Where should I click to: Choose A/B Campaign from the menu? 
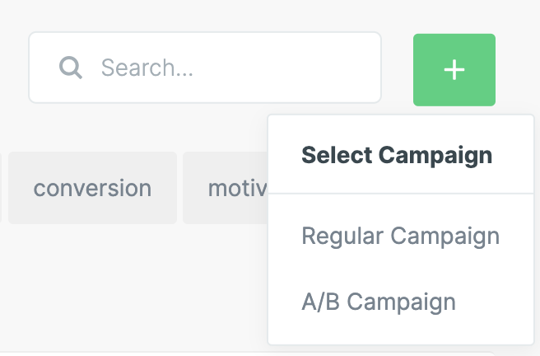[379, 302]
